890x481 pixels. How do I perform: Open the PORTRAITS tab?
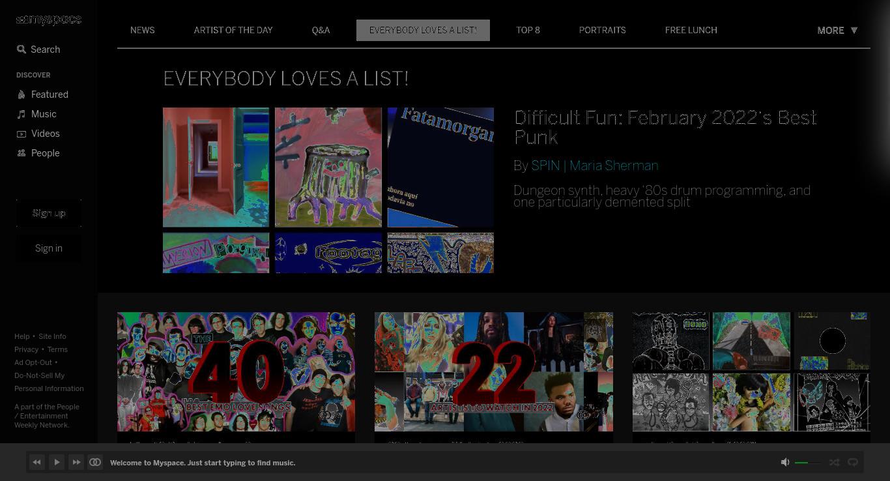click(602, 30)
